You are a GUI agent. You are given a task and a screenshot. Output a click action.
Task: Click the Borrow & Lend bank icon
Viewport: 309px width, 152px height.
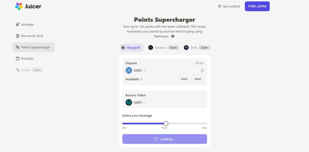tap(18, 36)
